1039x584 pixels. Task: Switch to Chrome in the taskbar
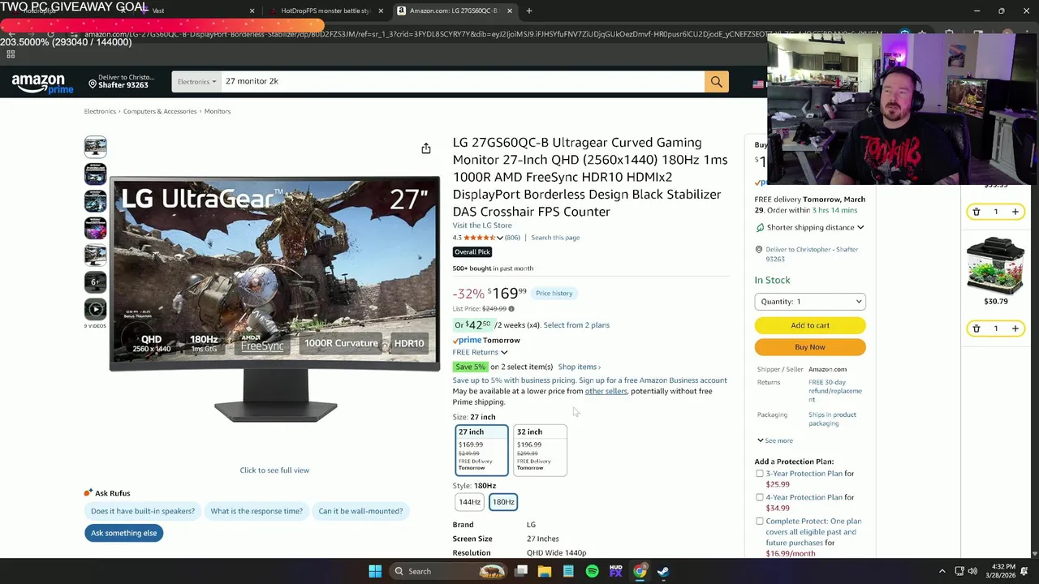pyautogui.click(x=640, y=571)
